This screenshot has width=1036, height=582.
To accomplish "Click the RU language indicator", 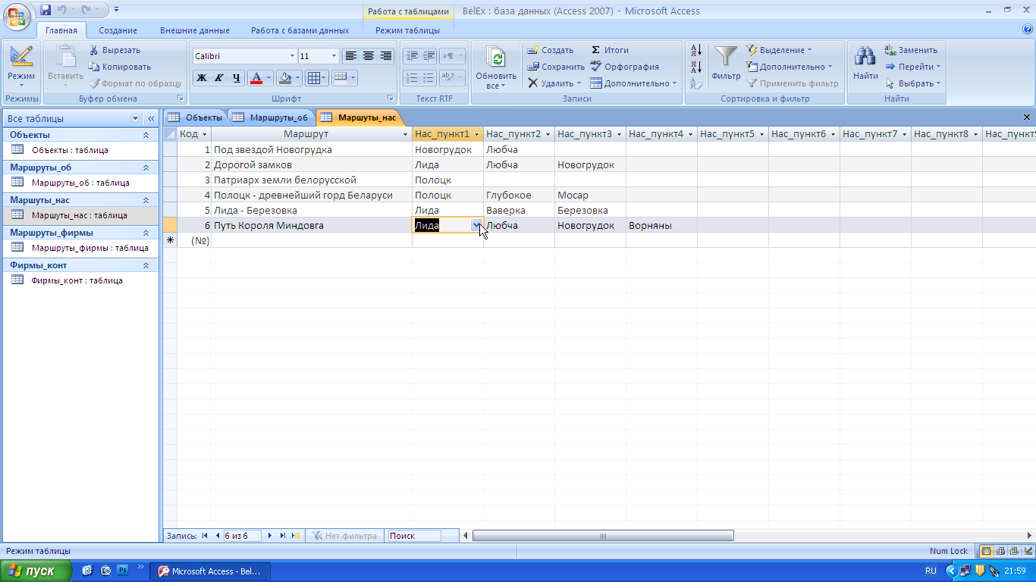I will pos(931,571).
